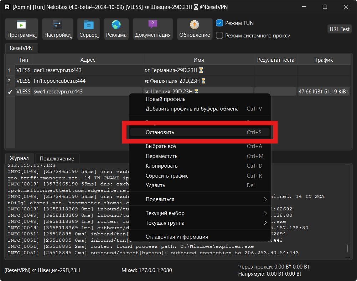Select the ResetVPN group tab
This screenshot has width=357, height=281.
[21, 48]
